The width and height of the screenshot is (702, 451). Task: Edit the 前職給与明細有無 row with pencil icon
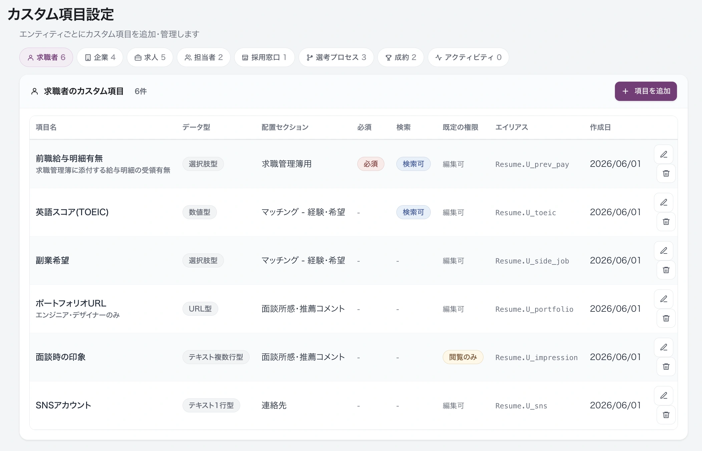pyautogui.click(x=664, y=154)
